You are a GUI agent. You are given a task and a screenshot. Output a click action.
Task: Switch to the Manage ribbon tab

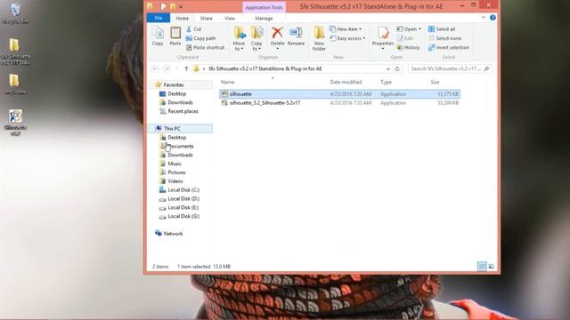coord(264,18)
